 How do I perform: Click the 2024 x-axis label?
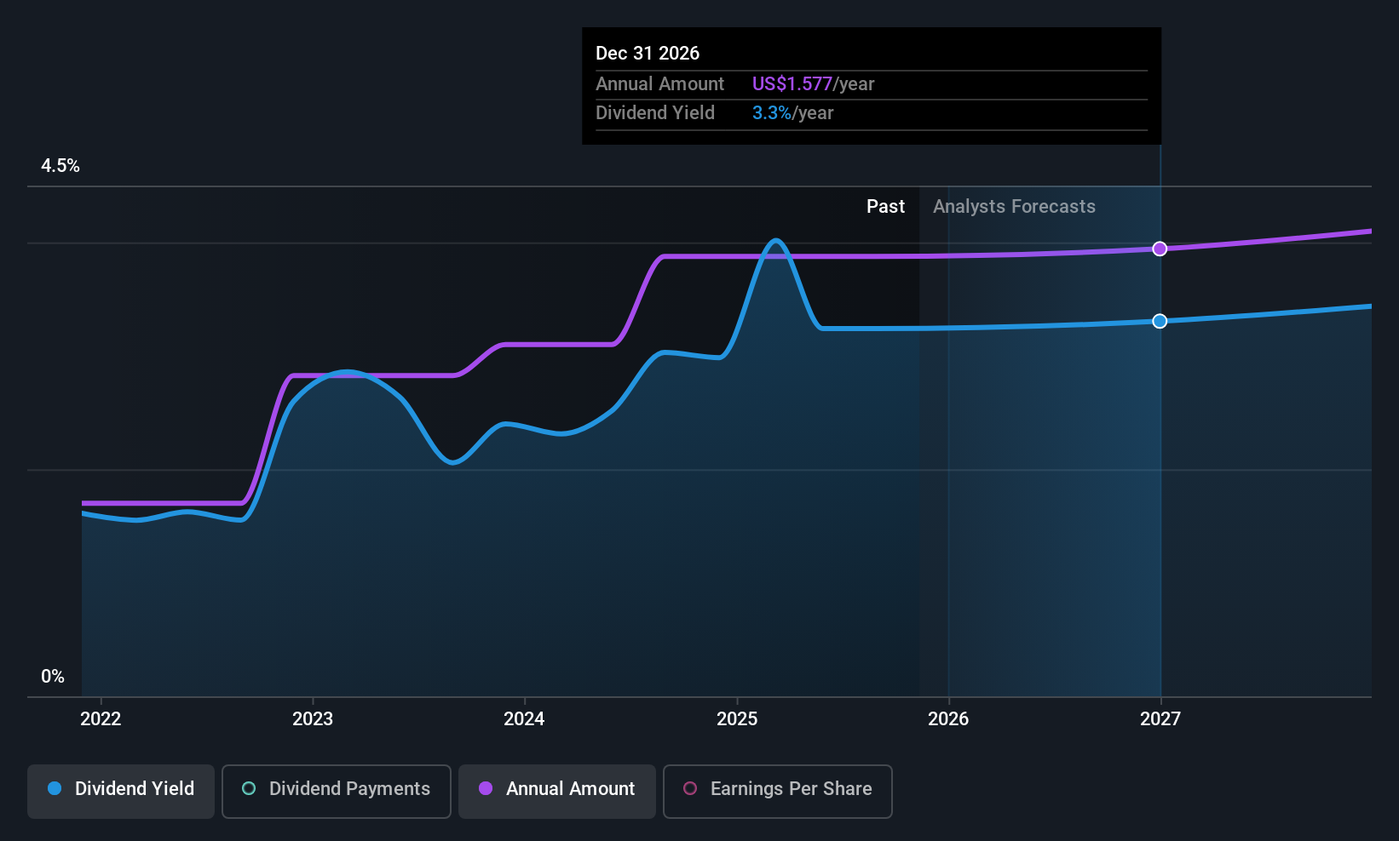click(x=524, y=718)
